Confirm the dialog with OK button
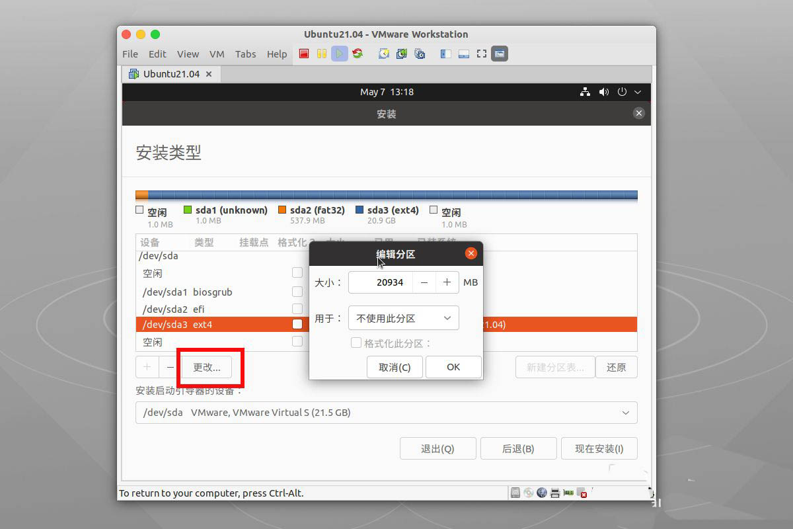This screenshot has height=529, width=793. click(x=453, y=367)
